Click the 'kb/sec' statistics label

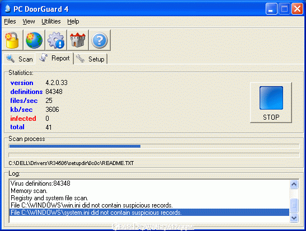coord(21,110)
